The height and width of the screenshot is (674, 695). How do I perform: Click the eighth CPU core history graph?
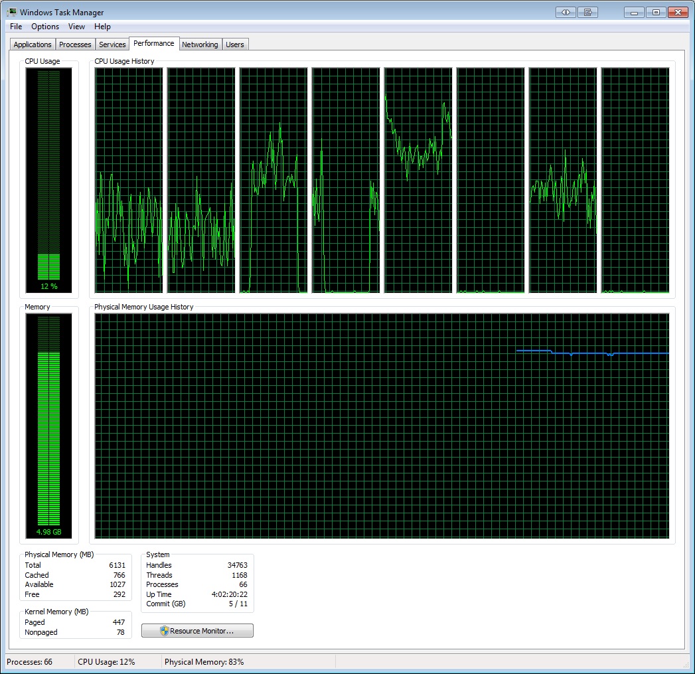[635, 180]
